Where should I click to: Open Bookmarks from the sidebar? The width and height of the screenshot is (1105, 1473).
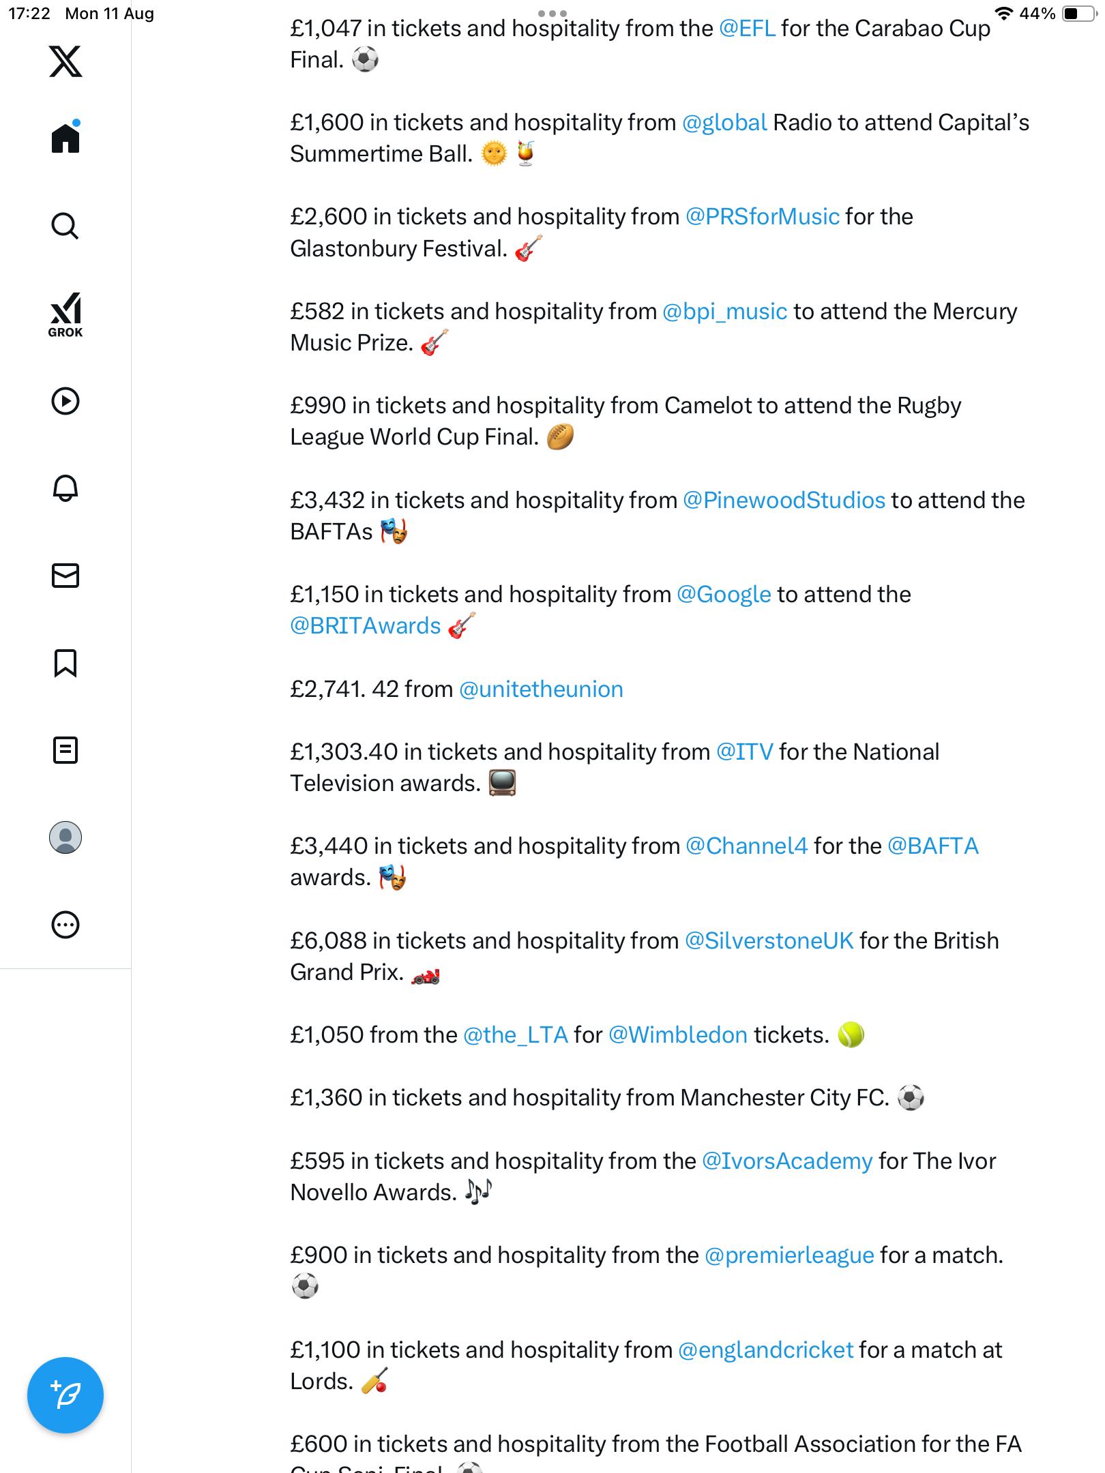coord(65,663)
